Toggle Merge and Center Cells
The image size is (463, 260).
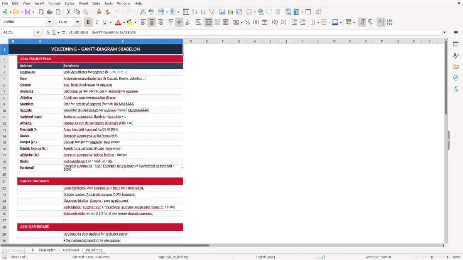(209, 22)
